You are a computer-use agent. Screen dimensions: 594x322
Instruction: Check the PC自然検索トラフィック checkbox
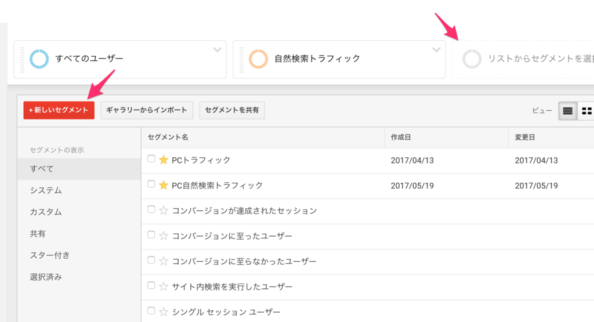pyautogui.click(x=151, y=184)
